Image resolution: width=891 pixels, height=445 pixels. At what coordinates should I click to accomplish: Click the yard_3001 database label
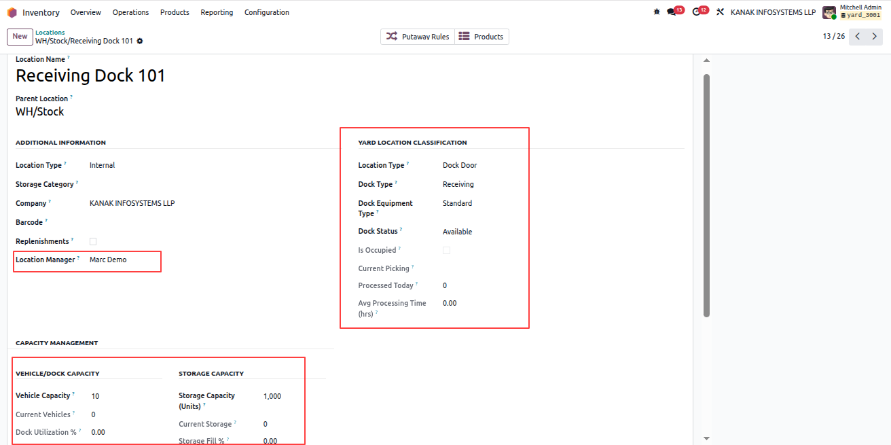860,15
